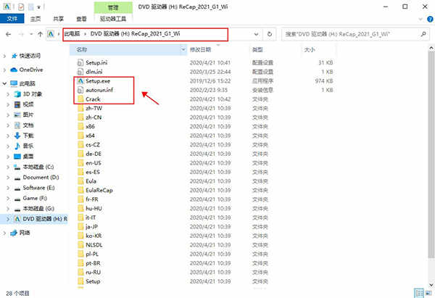Click the Setup.exe Autodesk icon
The height and width of the screenshot is (298, 435).
coord(80,81)
